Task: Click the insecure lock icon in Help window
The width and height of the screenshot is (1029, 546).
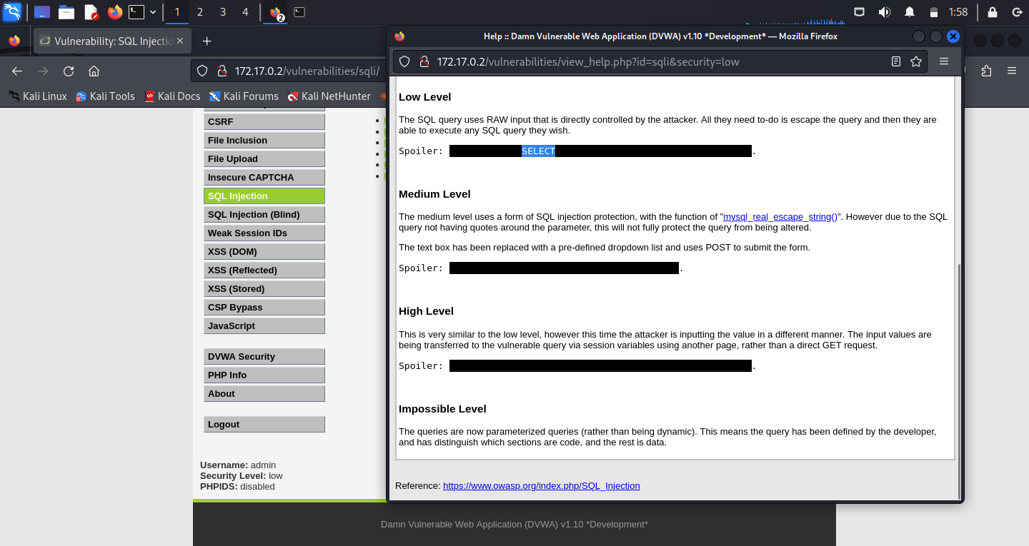Action: pyautogui.click(x=423, y=62)
